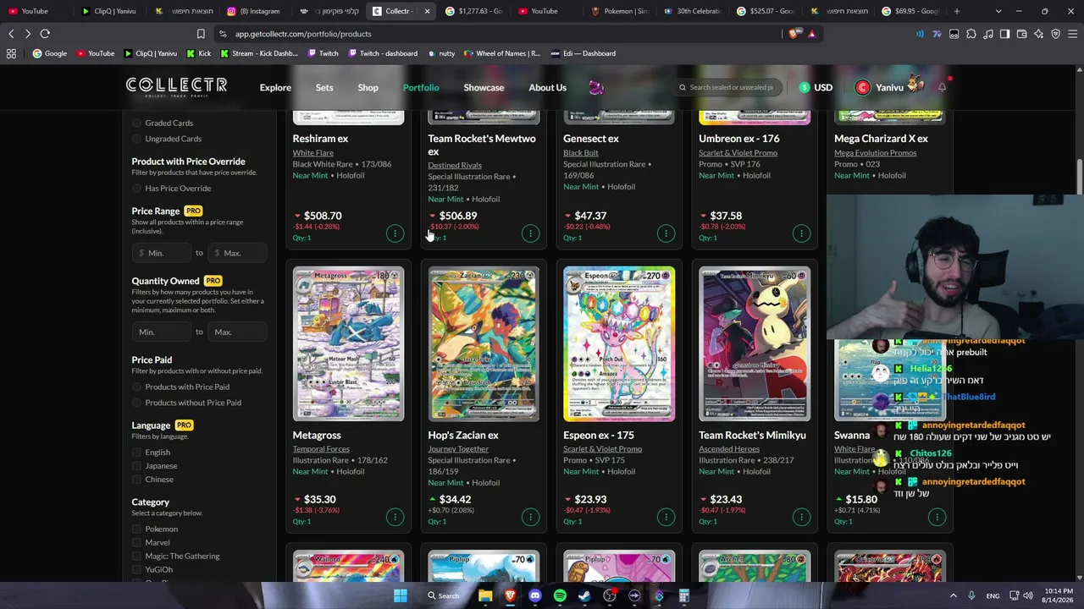
Task: Open the Ascended Heroes set link
Action: (729, 449)
